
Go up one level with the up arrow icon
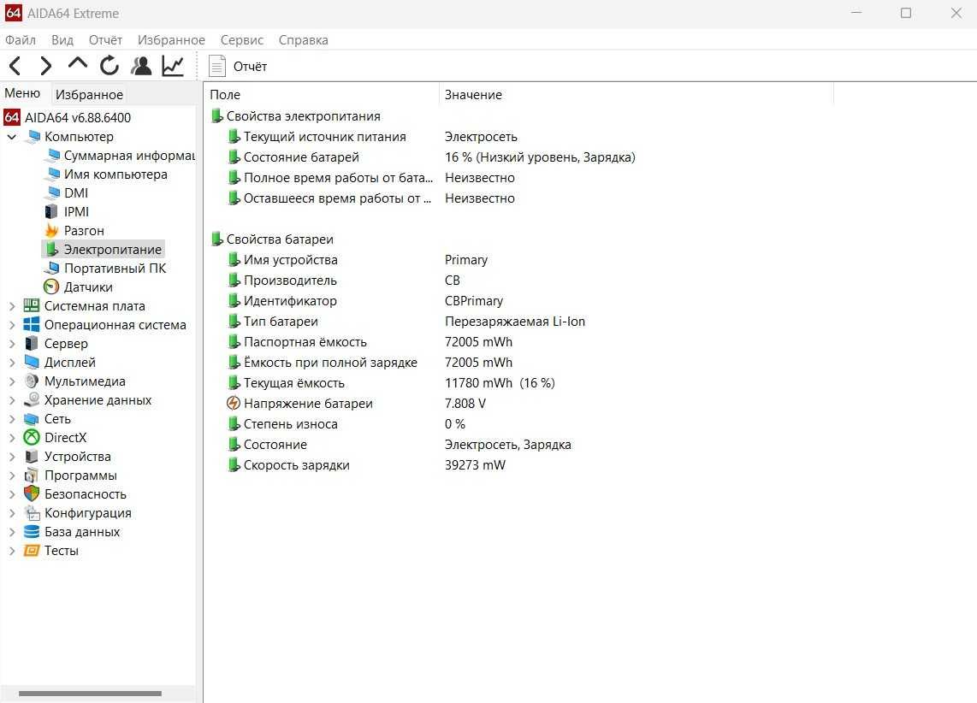tap(78, 63)
